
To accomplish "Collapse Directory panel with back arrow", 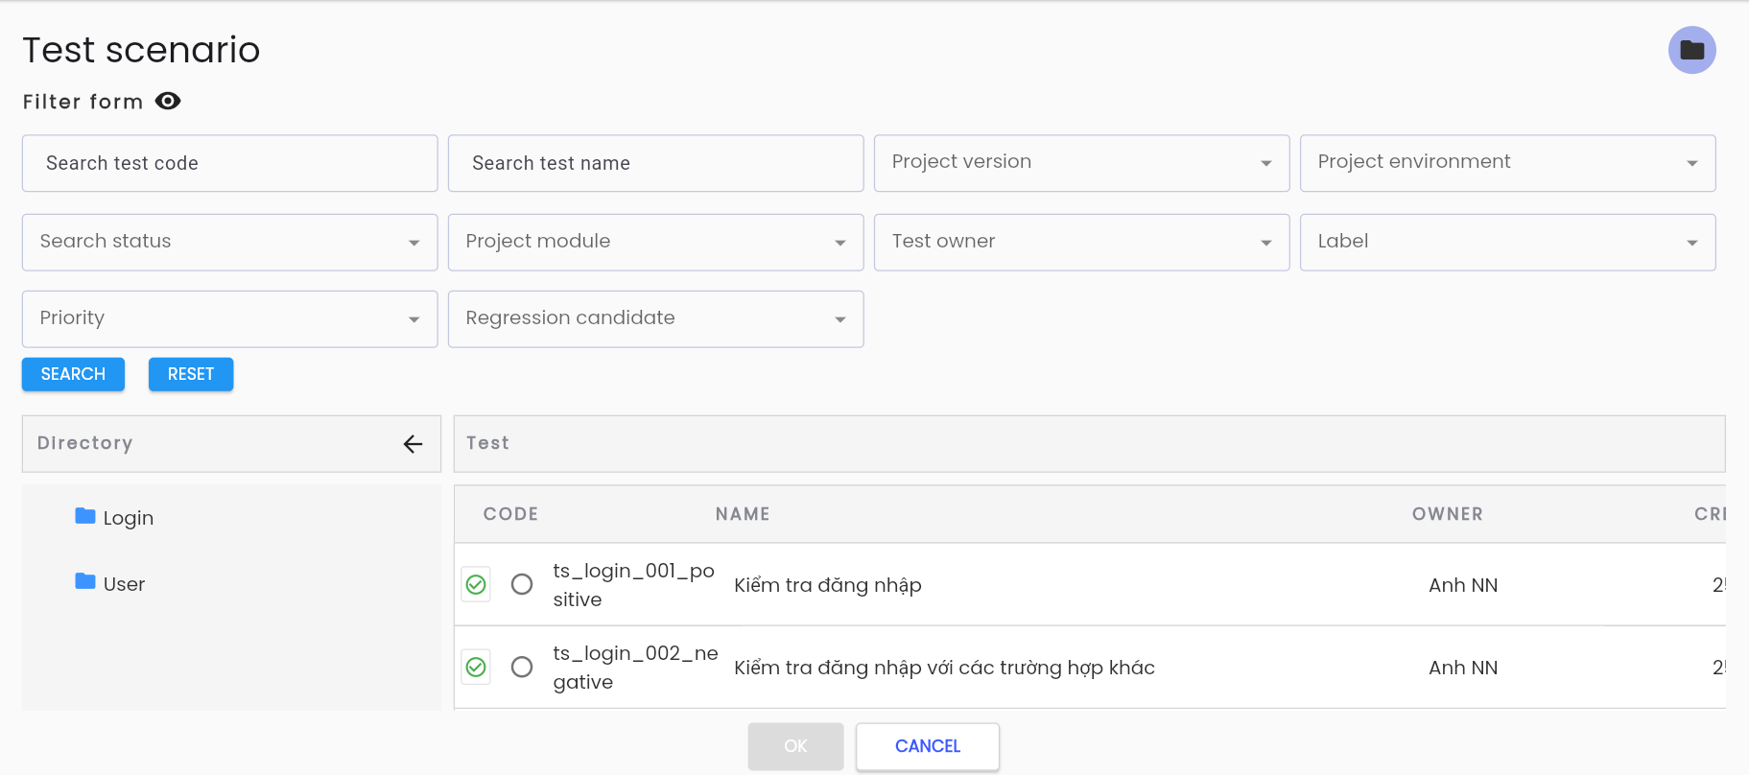I will (x=413, y=444).
